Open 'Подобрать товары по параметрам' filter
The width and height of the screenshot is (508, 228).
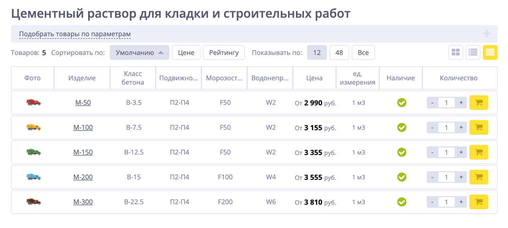[75, 34]
